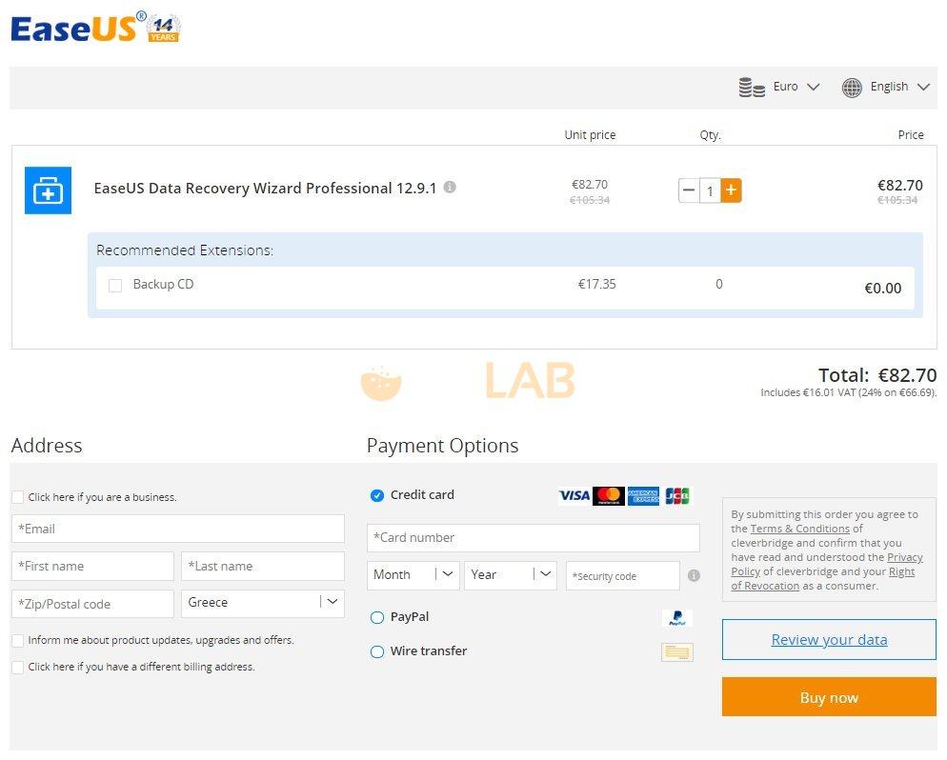Open the English language dropdown

click(899, 87)
